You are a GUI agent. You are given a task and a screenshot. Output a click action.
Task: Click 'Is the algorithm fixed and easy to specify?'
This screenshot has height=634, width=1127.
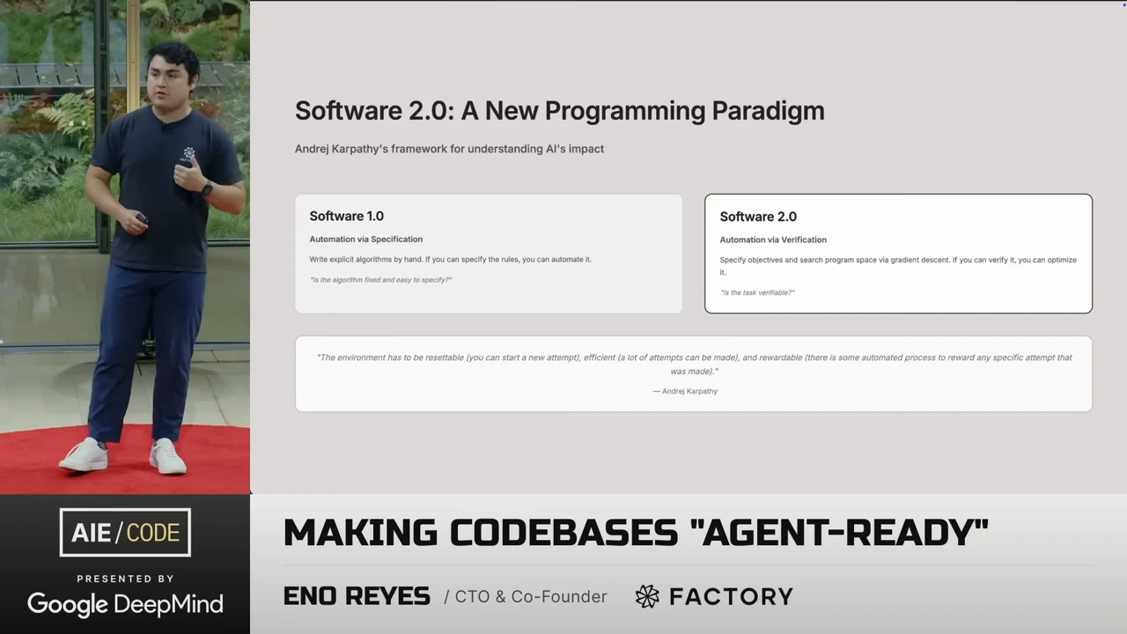(x=380, y=280)
